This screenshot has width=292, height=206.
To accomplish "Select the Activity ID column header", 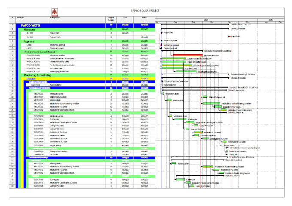I will click(x=33, y=20).
